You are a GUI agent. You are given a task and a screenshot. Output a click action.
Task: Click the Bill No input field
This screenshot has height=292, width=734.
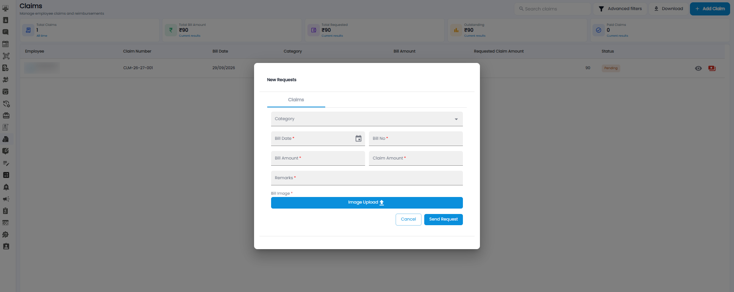coord(416,139)
